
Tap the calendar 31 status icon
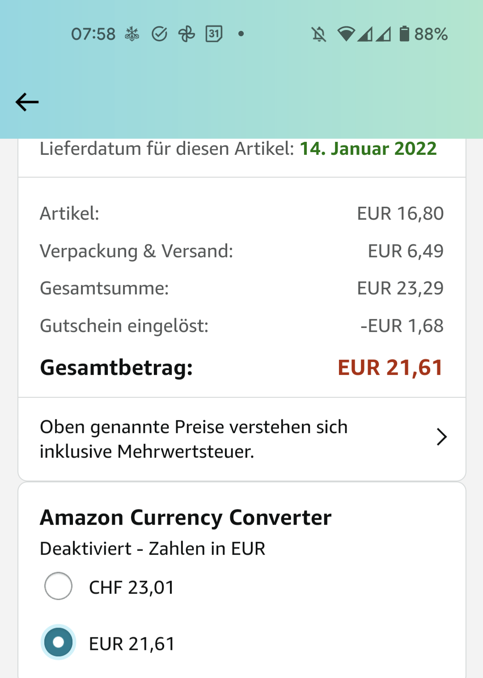[214, 34]
